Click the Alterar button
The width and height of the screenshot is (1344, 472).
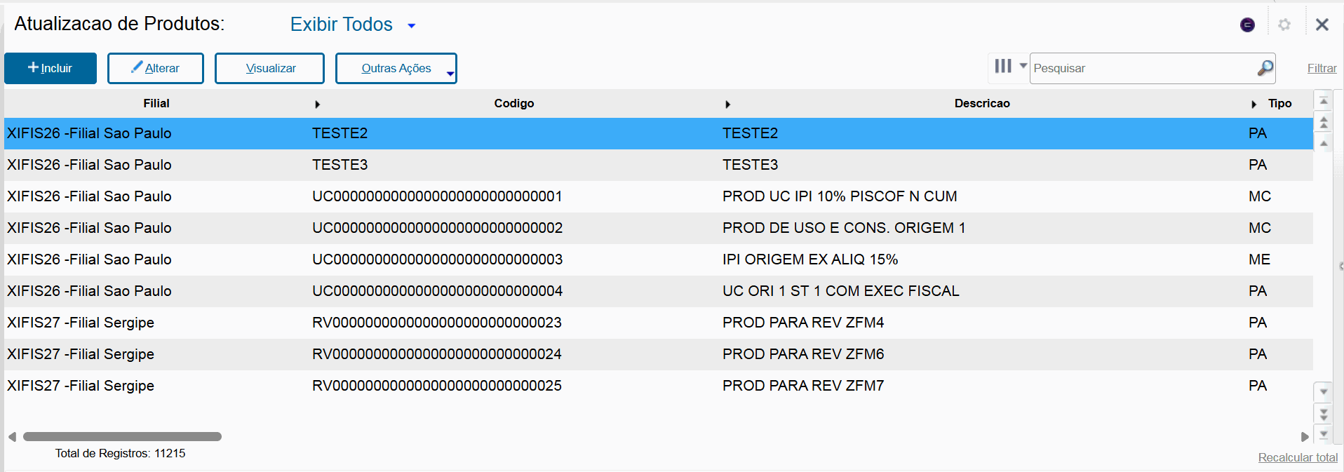pos(156,68)
